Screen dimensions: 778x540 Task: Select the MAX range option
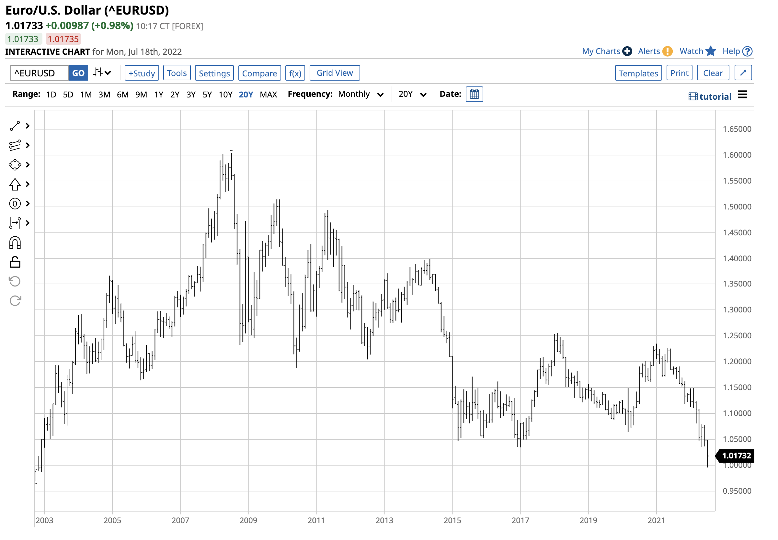269,95
